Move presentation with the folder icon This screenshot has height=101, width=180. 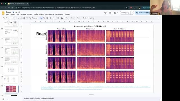16,12
